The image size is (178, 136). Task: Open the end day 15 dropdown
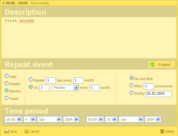coord(111,119)
